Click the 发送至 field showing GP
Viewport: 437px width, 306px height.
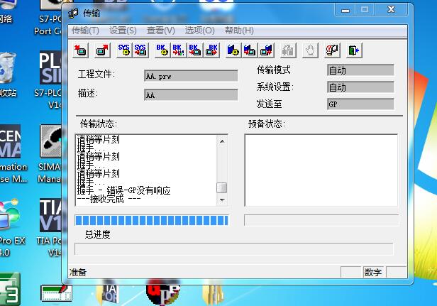click(360, 104)
